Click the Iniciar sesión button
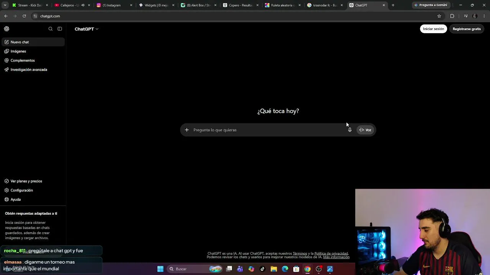The height and width of the screenshot is (275, 490). click(x=433, y=29)
